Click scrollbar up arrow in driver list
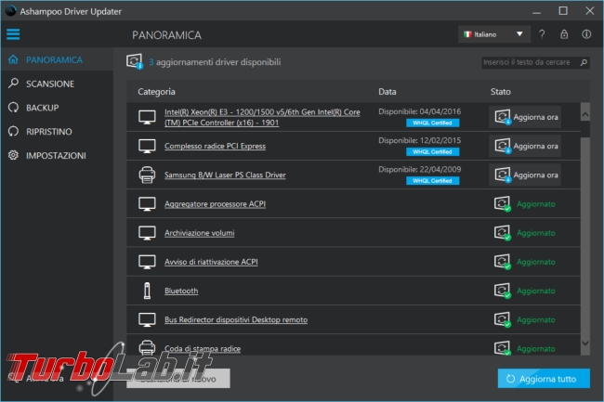The width and height of the screenshot is (604, 402). (x=585, y=114)
